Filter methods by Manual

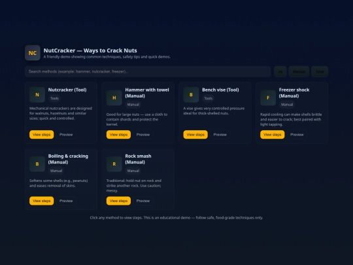coord(299,72)
